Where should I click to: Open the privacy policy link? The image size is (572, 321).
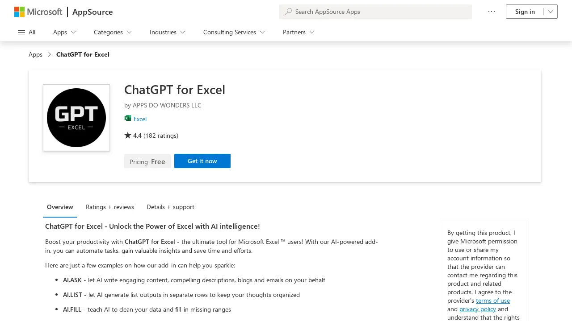pos(477,309)
